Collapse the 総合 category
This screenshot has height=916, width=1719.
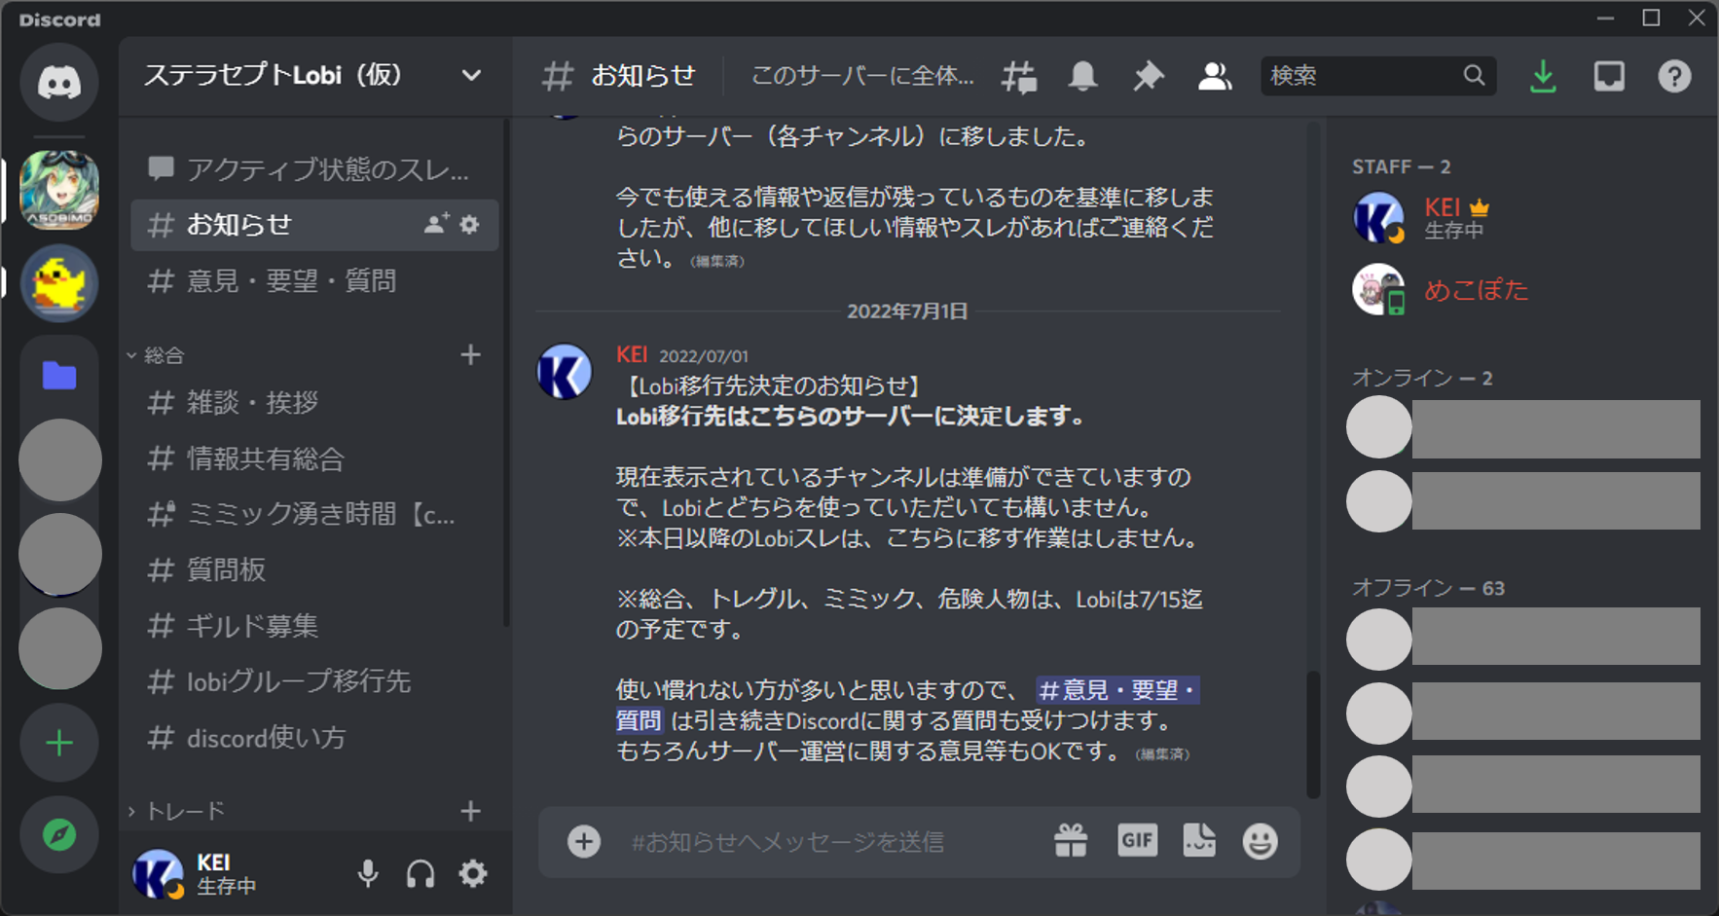click(x=156, y=355)
